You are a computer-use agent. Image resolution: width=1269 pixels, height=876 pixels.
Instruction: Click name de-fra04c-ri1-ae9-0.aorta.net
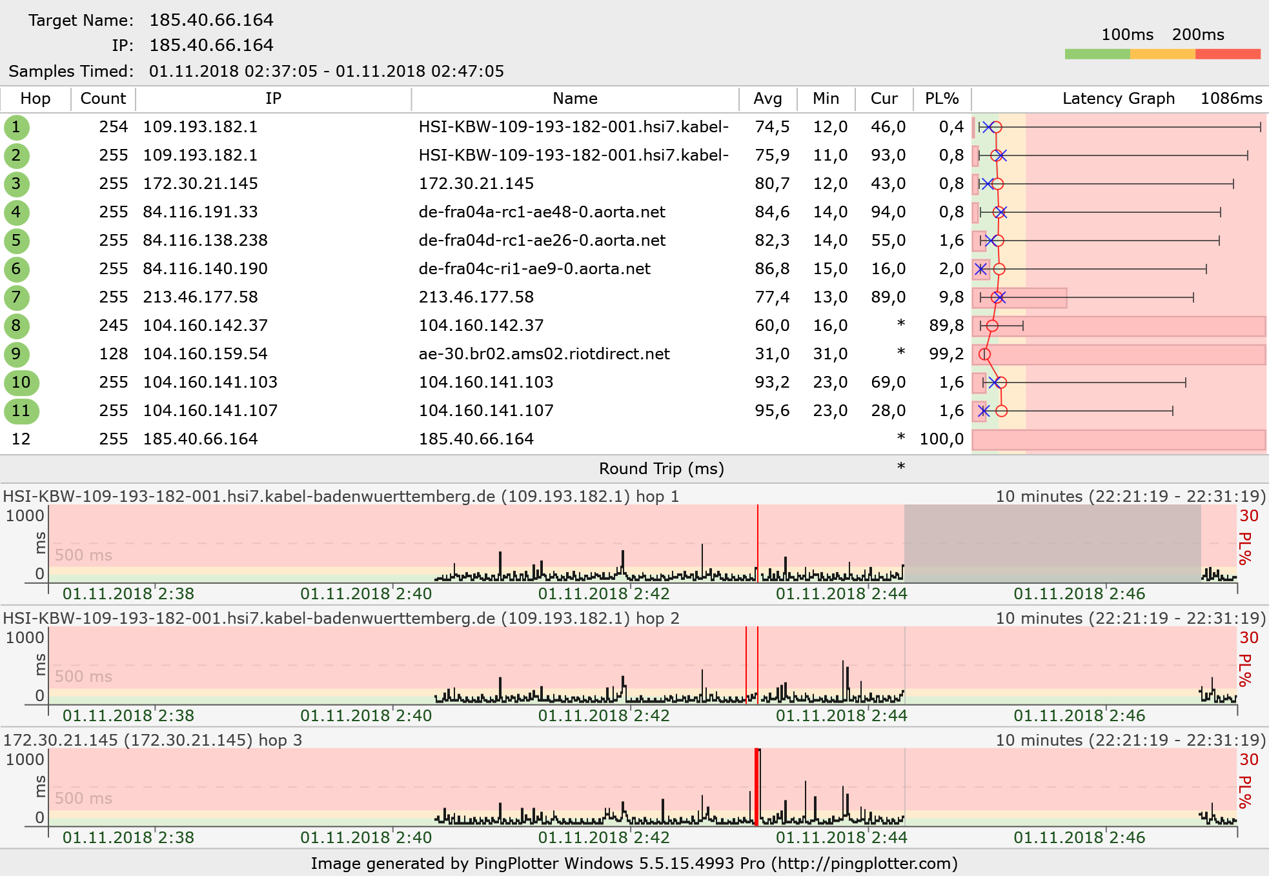coord(534,269)
